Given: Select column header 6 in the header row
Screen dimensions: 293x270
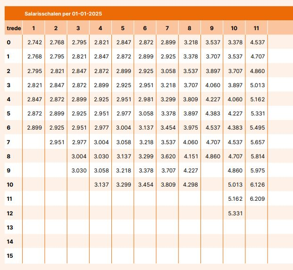Looking at the screenshot, I should [x=145, y=28].
